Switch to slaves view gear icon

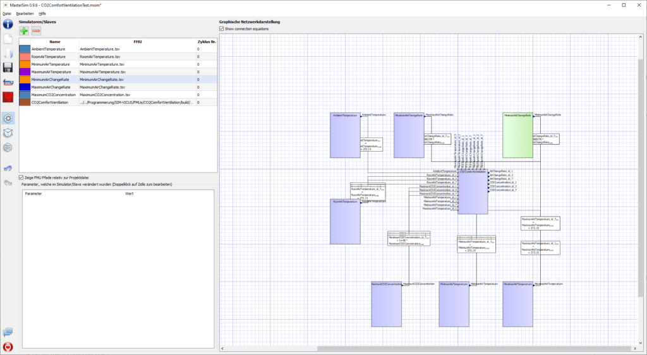click(x=8, y=119)
